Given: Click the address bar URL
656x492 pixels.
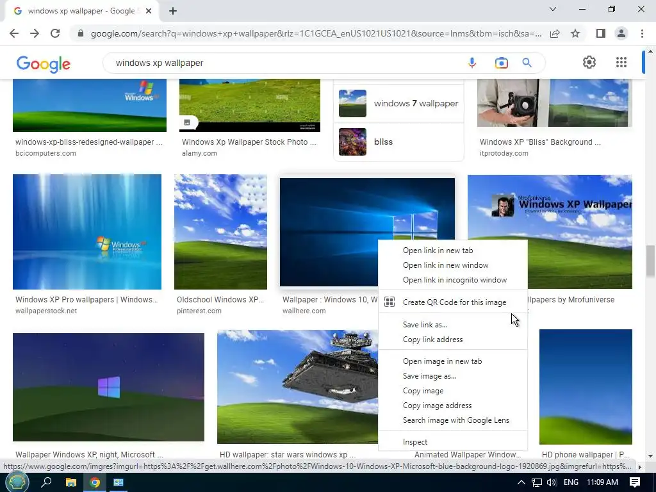Looking at the screenshot, I should pos(316,33).
